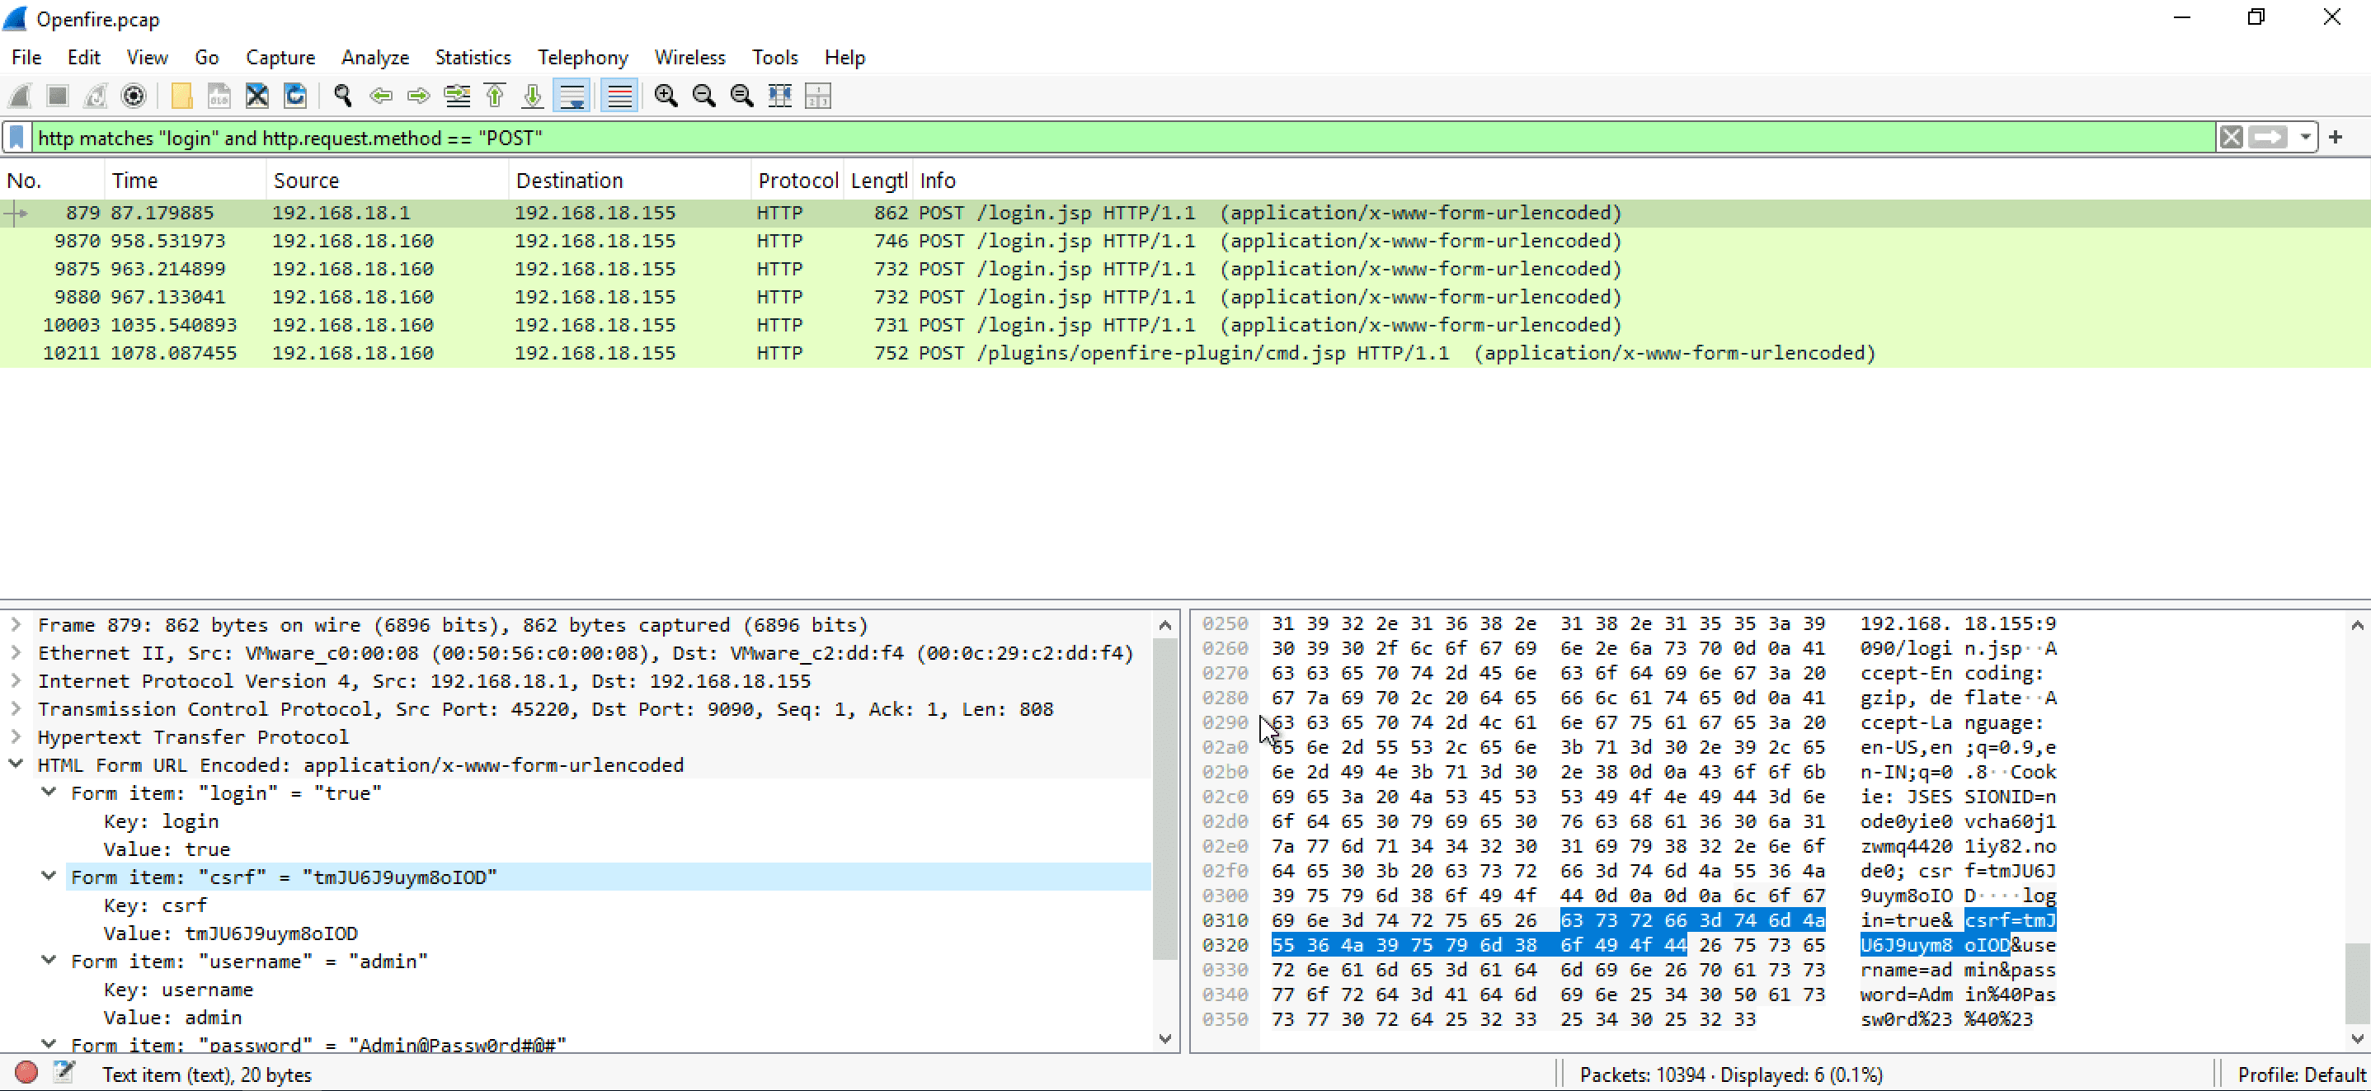The image size is (2371, 1091).
Task: Open the Analyze menu
Action: point(374,57)
